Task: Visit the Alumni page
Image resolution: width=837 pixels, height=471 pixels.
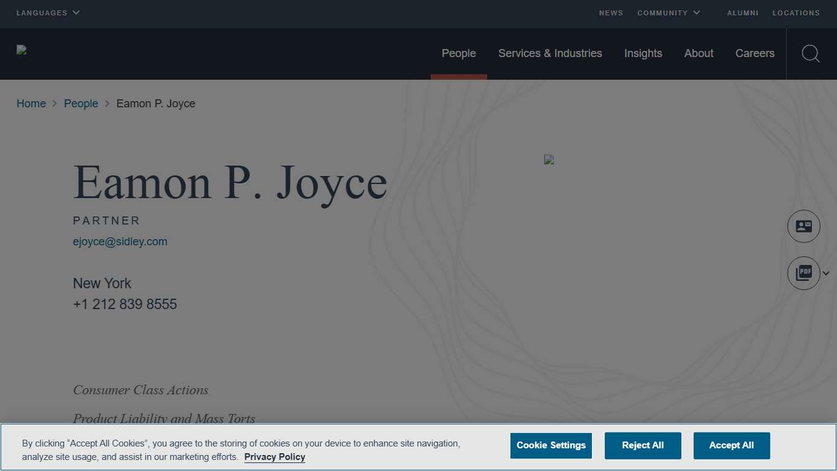Action: (x=743, y=12)
